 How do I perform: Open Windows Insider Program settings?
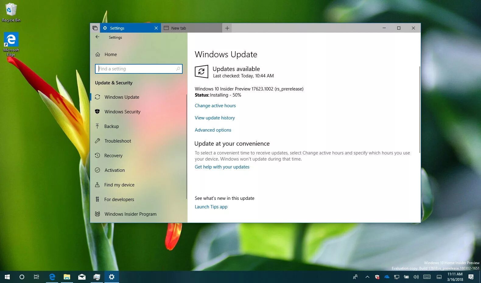point(139,214)
